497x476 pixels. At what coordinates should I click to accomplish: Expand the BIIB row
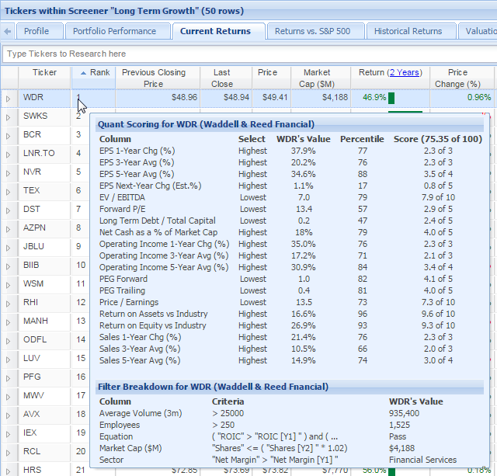click(9, 267)
